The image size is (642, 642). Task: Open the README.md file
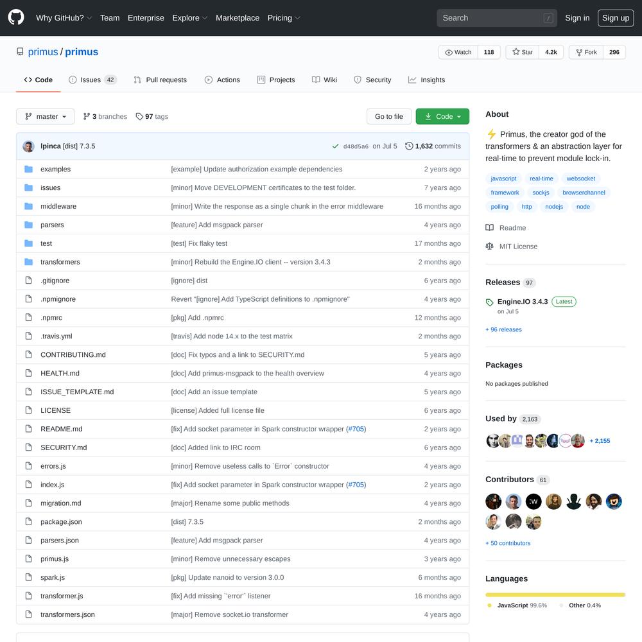coord(62,429)
